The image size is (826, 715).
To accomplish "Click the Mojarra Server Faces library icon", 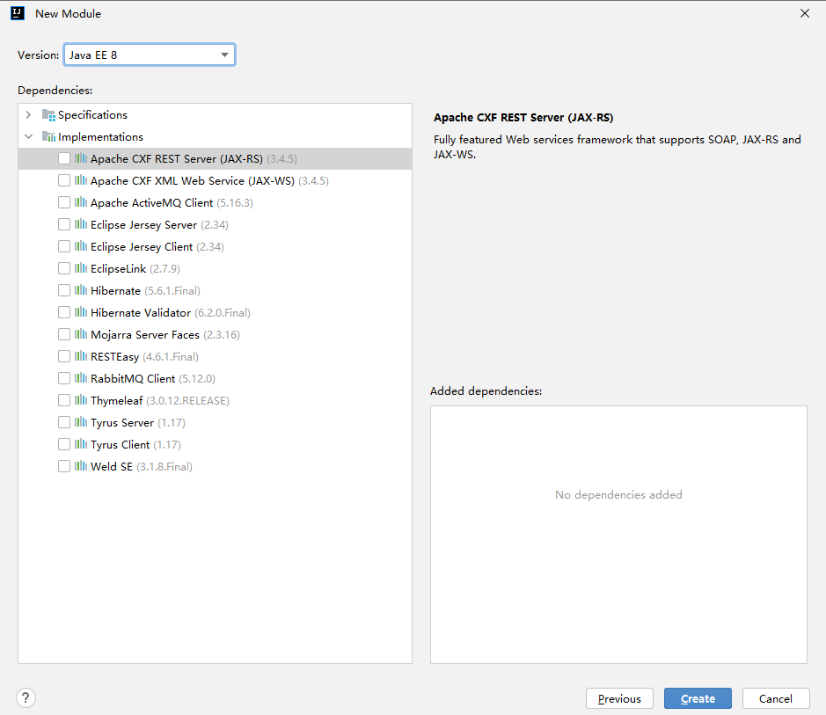I will pos(81,334).
